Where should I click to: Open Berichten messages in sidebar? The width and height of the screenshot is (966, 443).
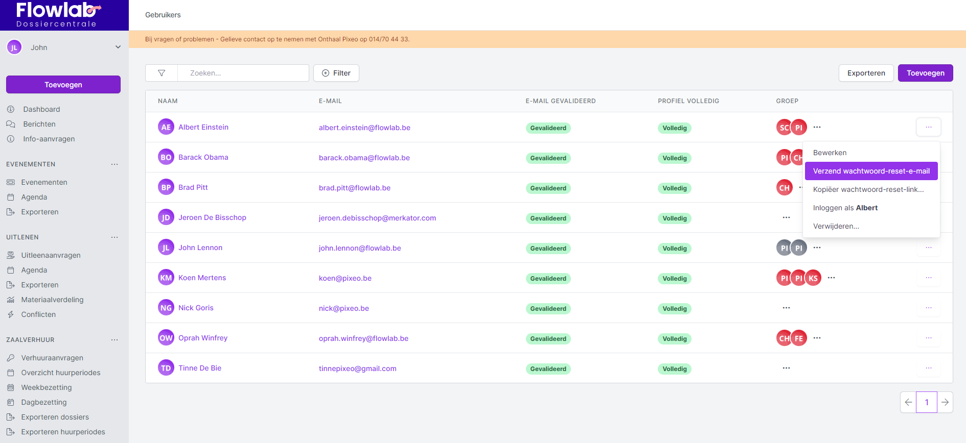click(39, 124)
